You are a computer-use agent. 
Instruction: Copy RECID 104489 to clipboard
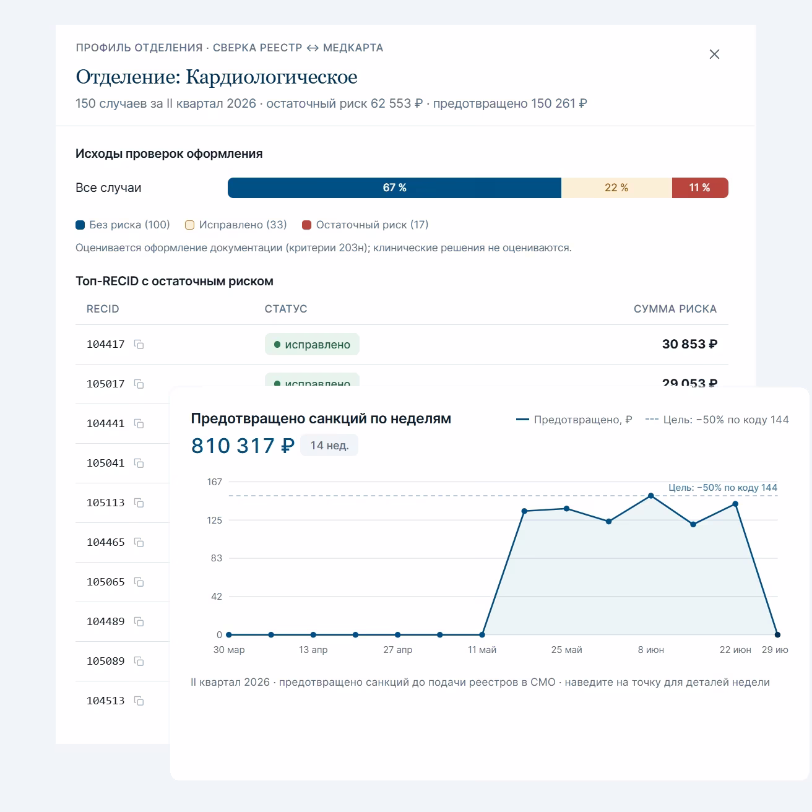(139, 622)
